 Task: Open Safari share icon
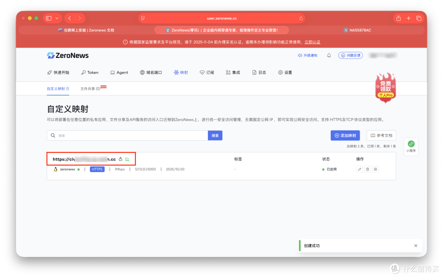(398, 18)
